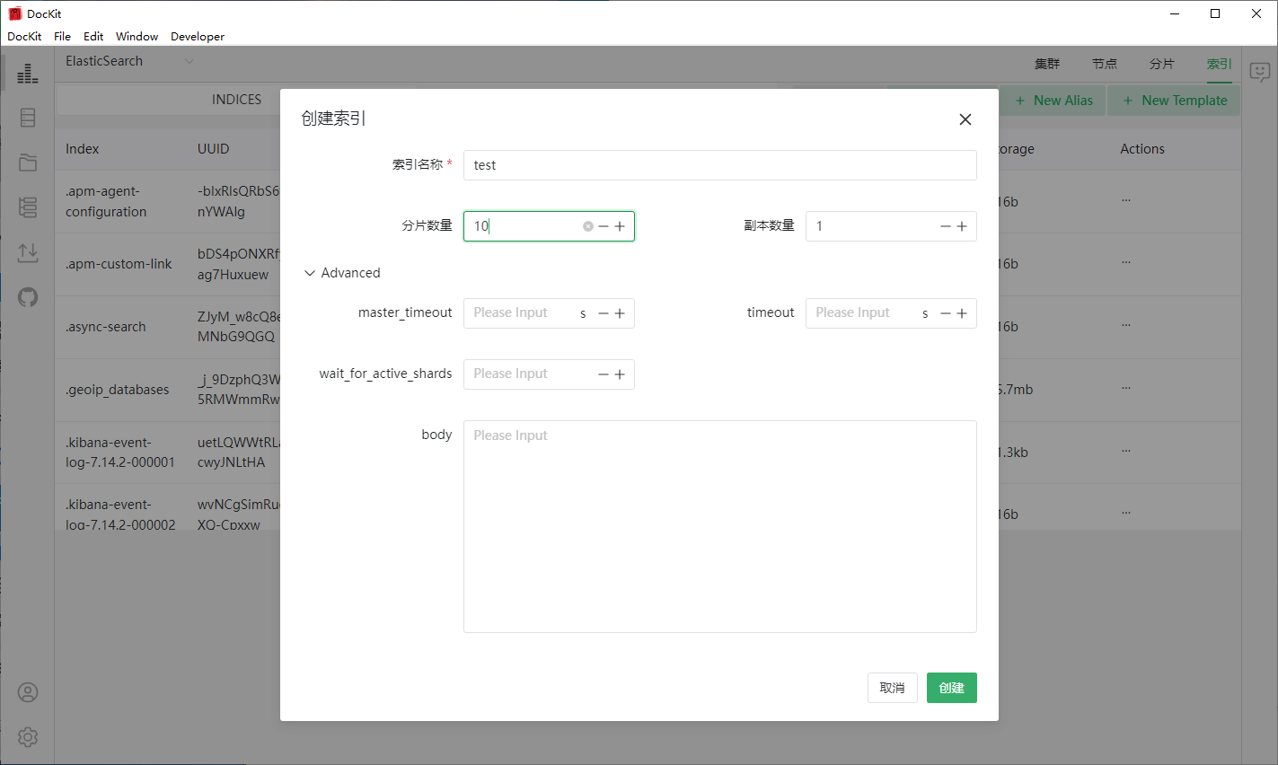Decrease 副本数量 with minus button
The image size is (1278, 765).
click(946, 226)
